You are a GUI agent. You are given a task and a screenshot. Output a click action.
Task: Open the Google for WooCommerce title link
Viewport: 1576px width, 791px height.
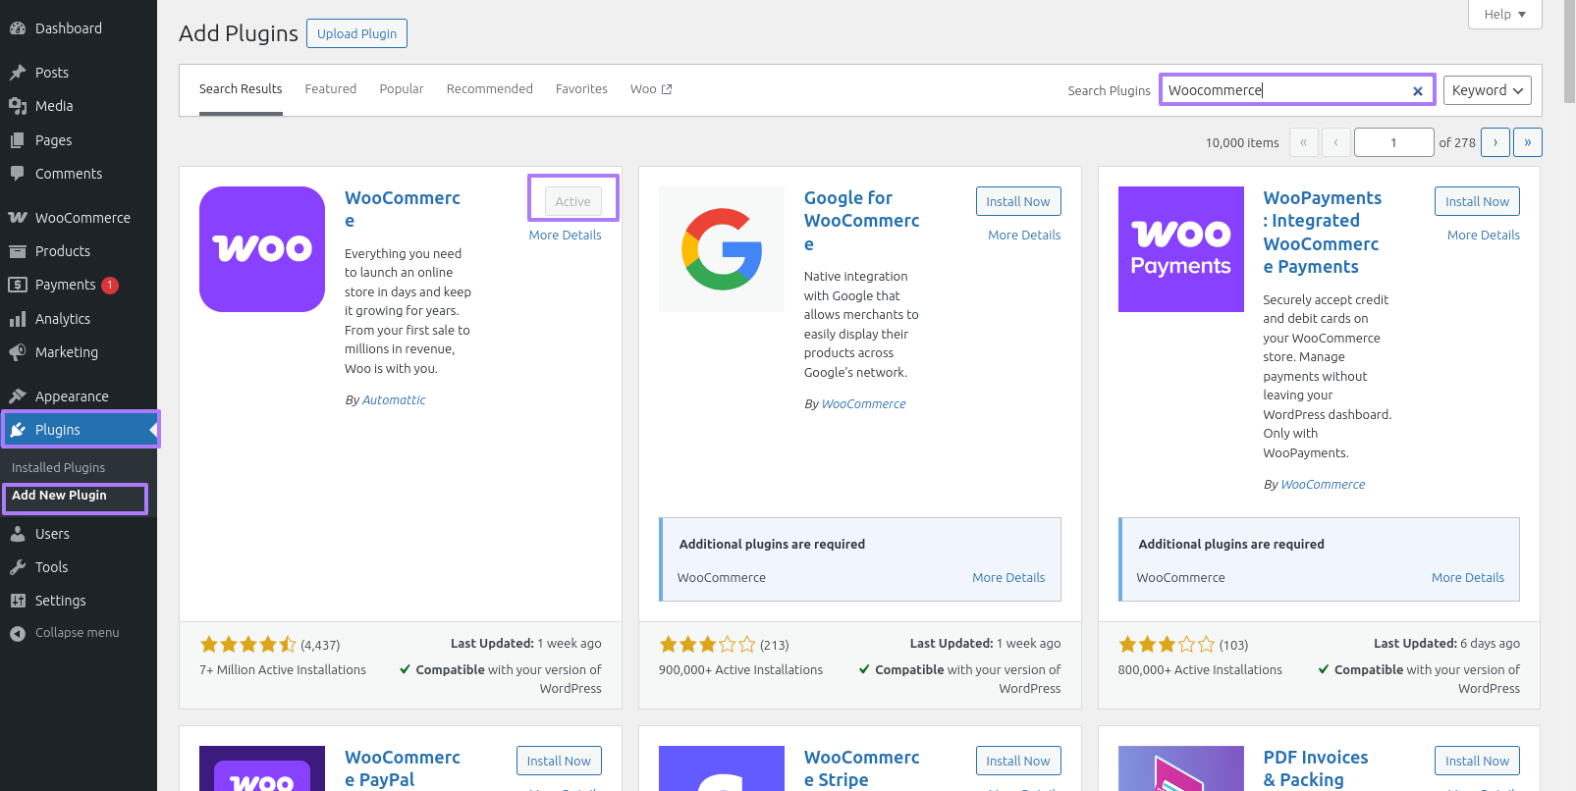(862, 221)
